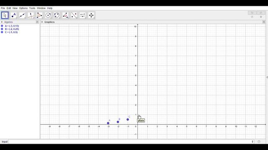Open the Help menu

50,8
